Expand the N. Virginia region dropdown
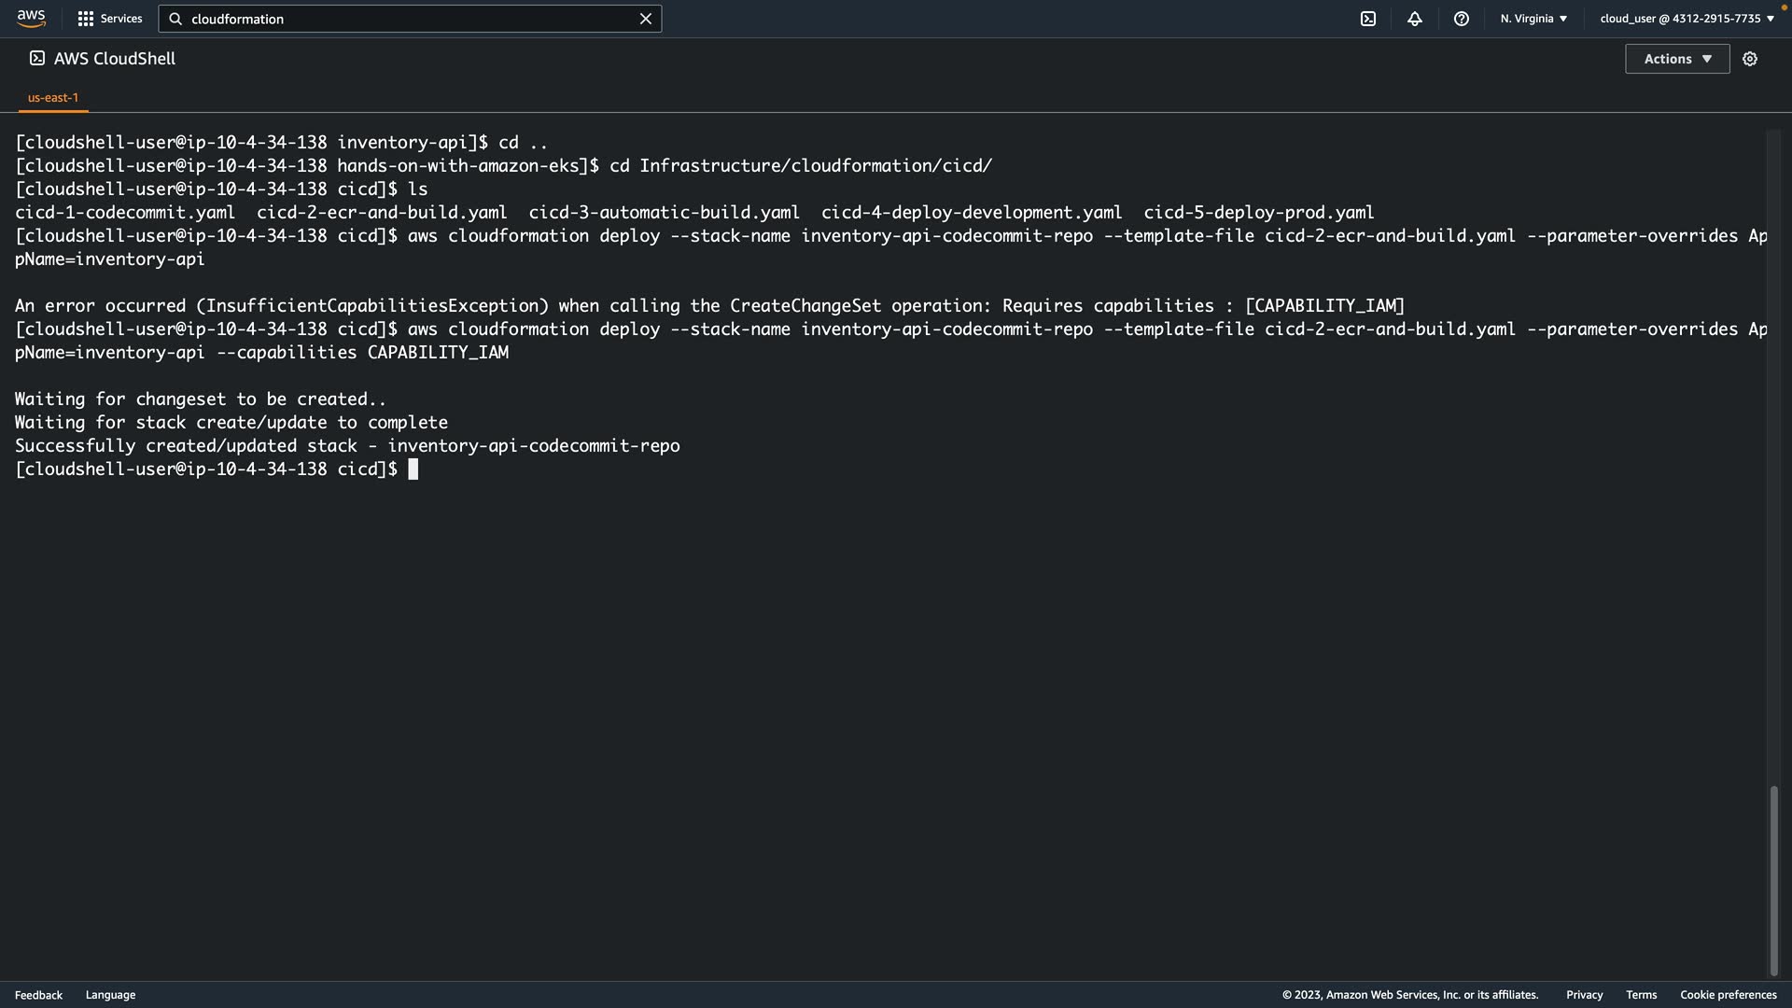1792x1008 pixels. (x=1533, y=19)
